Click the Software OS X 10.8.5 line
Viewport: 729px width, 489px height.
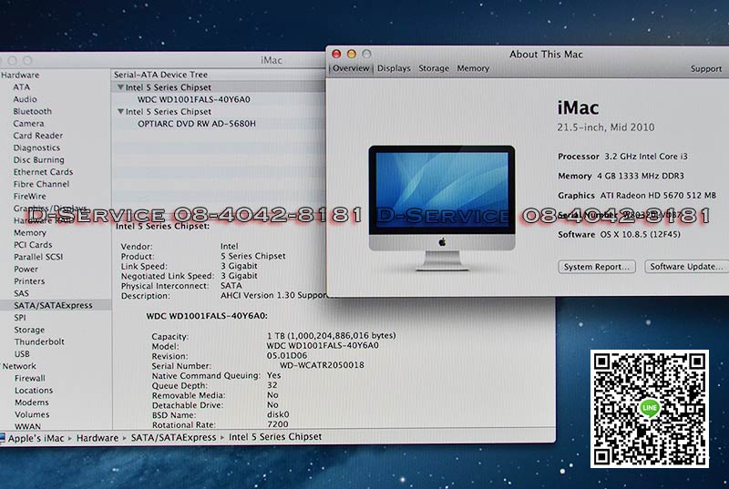coord(619,235)
